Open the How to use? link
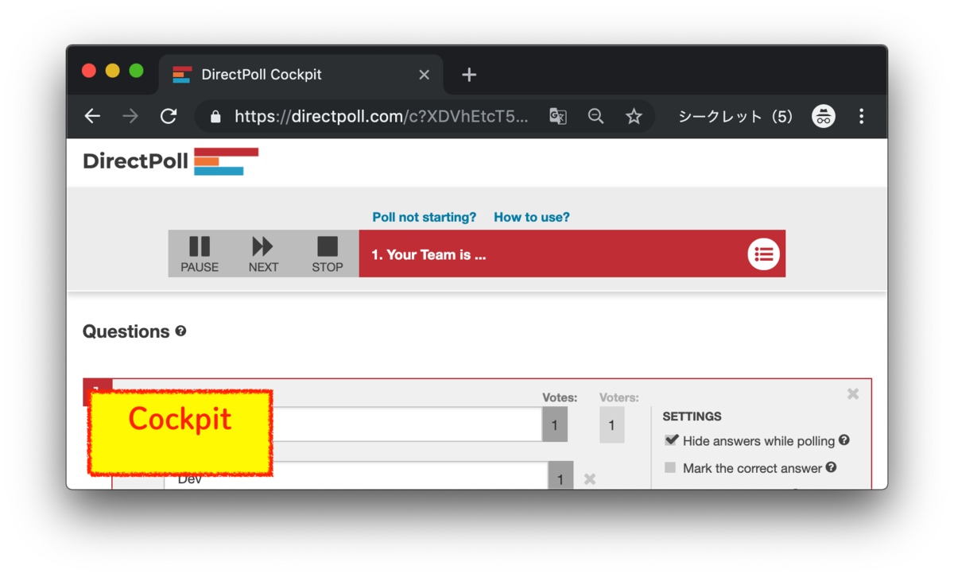 pyautogui.click(x=532, y=217)
